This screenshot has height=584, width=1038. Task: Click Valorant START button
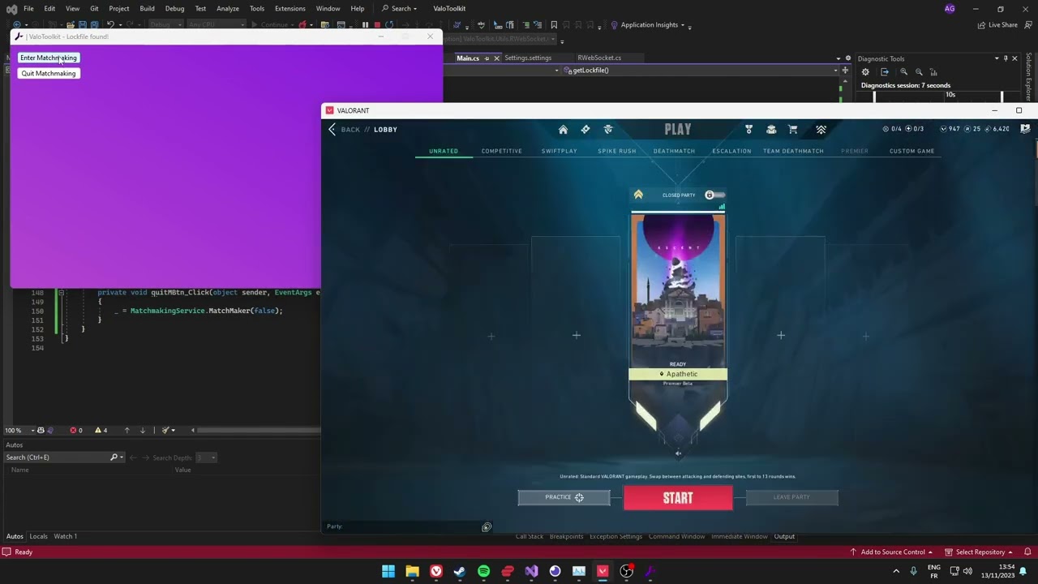(678, 498)
